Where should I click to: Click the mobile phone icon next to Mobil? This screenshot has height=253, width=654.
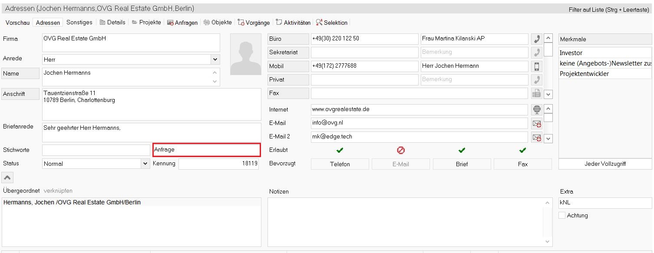click(x=537, y=66)
